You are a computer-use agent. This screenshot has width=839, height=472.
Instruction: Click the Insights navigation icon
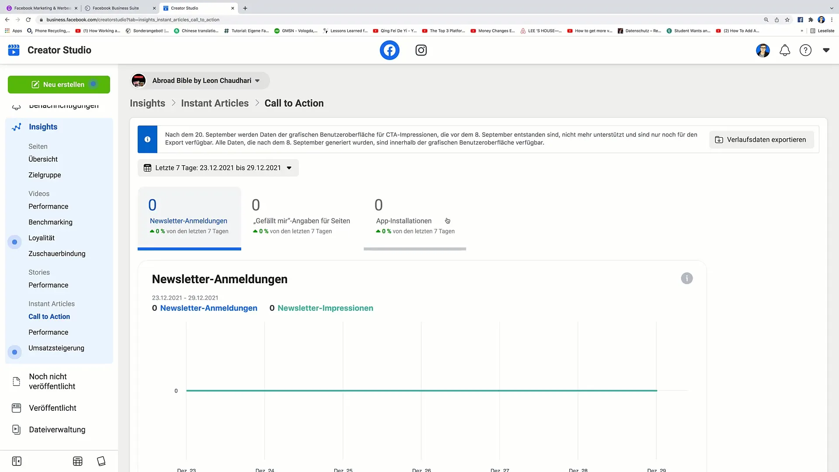[x=17, y=127]
